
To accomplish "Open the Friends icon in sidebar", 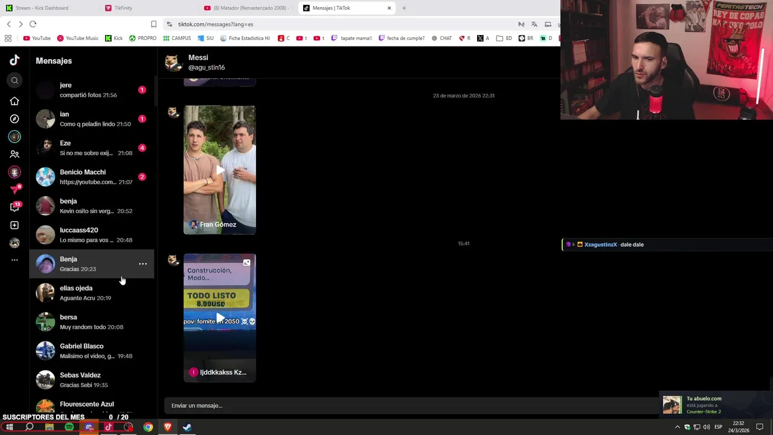I will pos(14,155).
